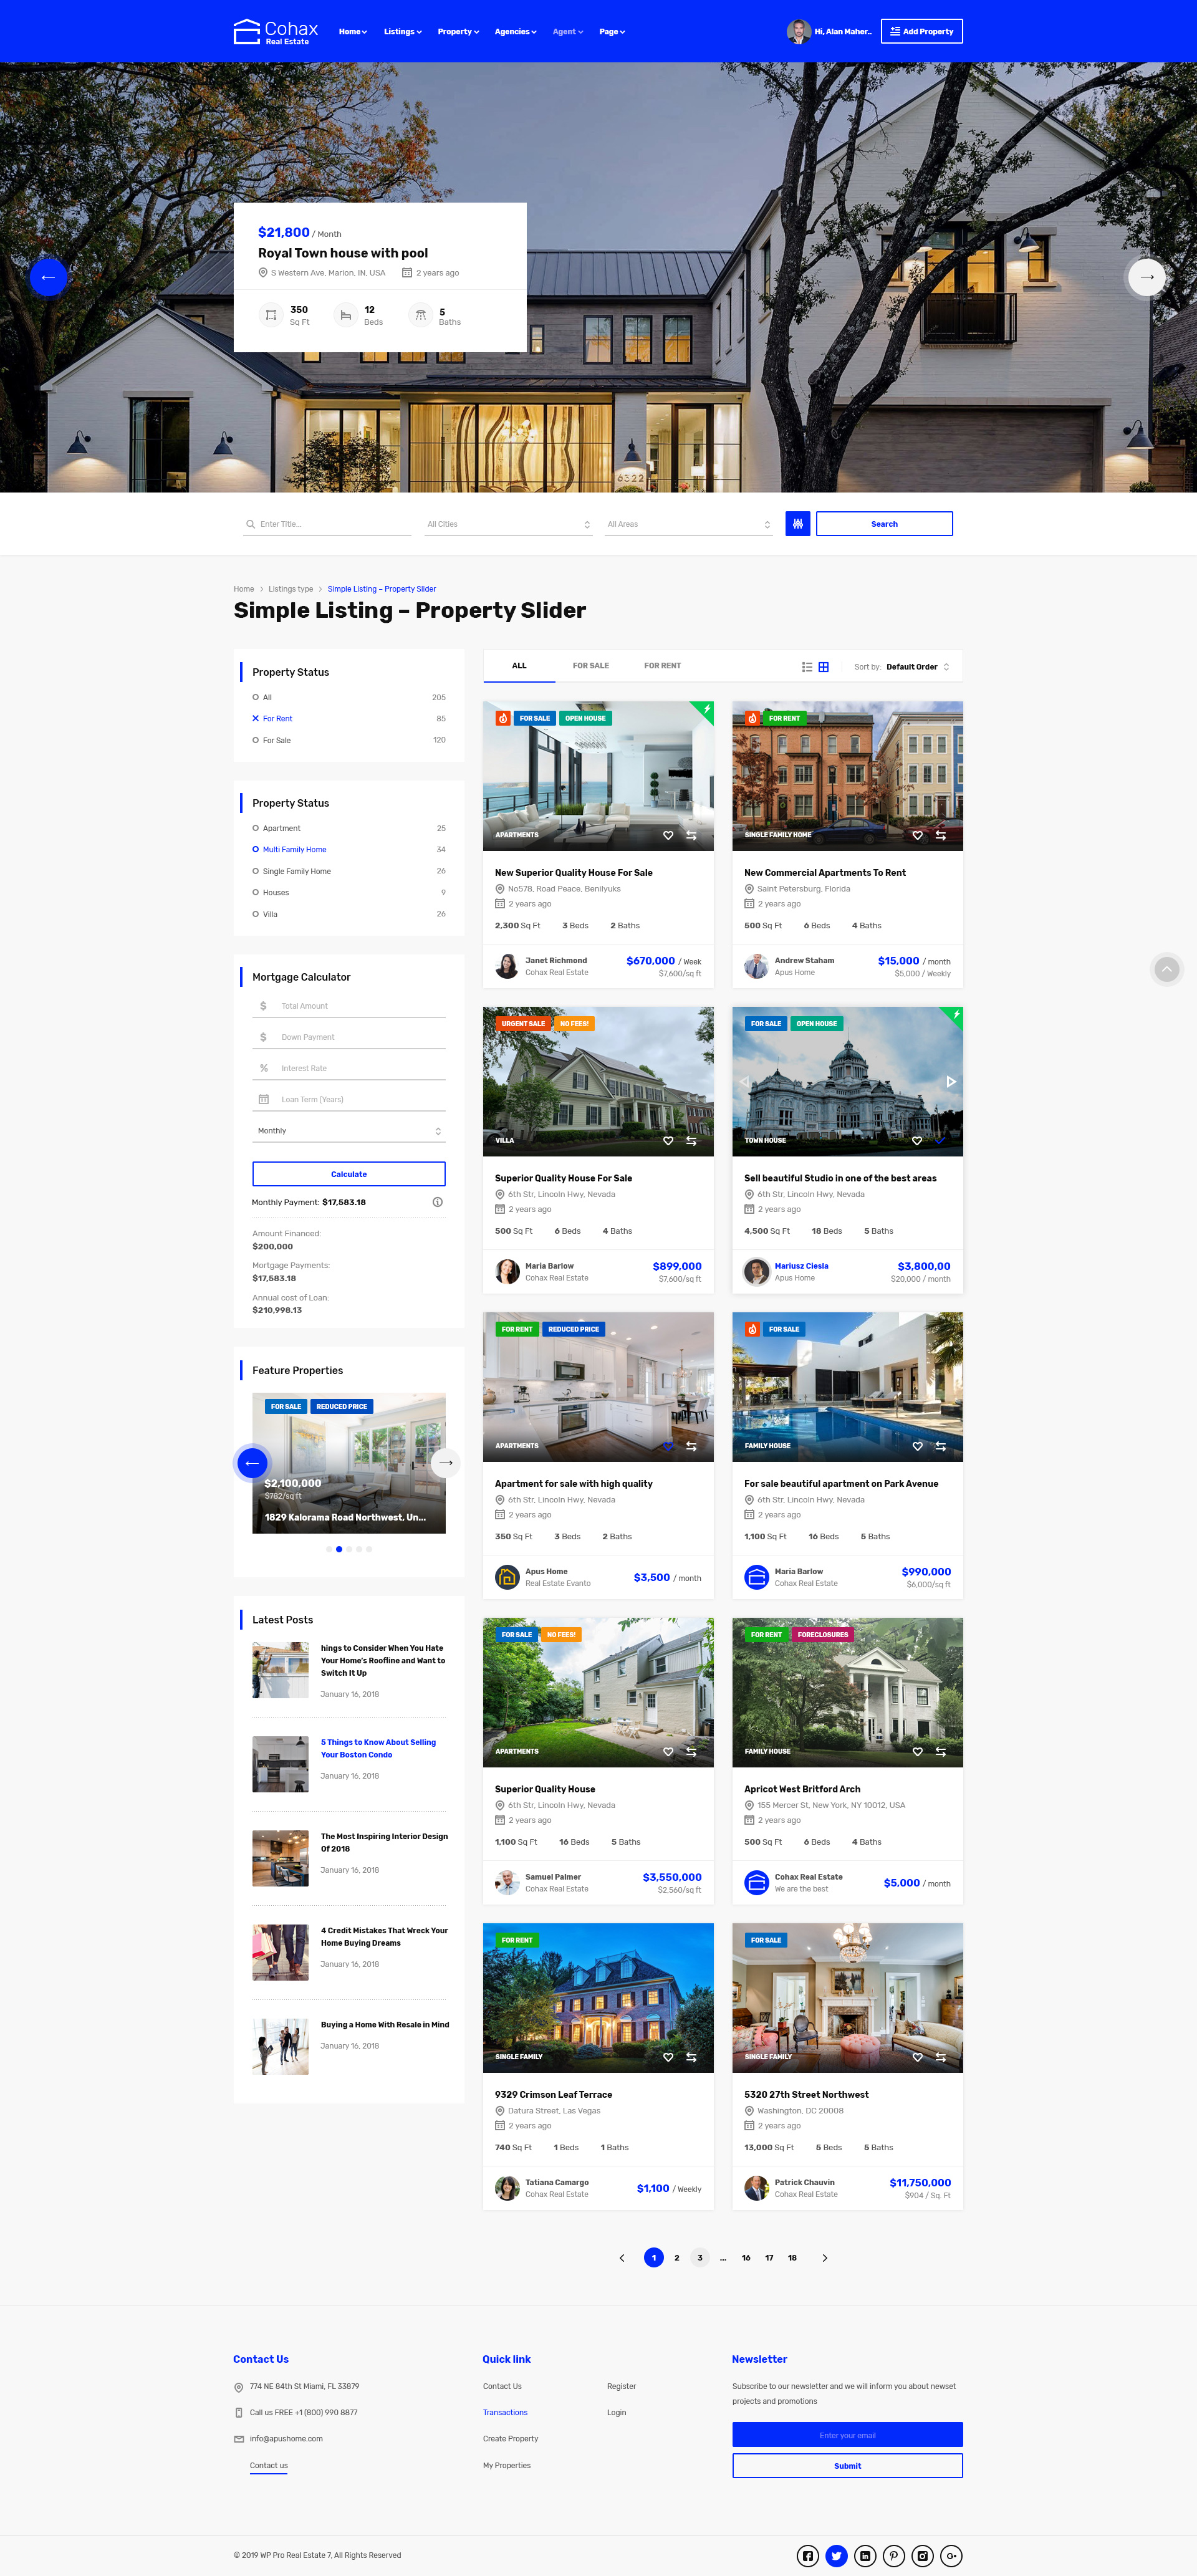Open the Listings navigation menu
Viewport: 1197px width, 2576px height.
tap(402, 32)
